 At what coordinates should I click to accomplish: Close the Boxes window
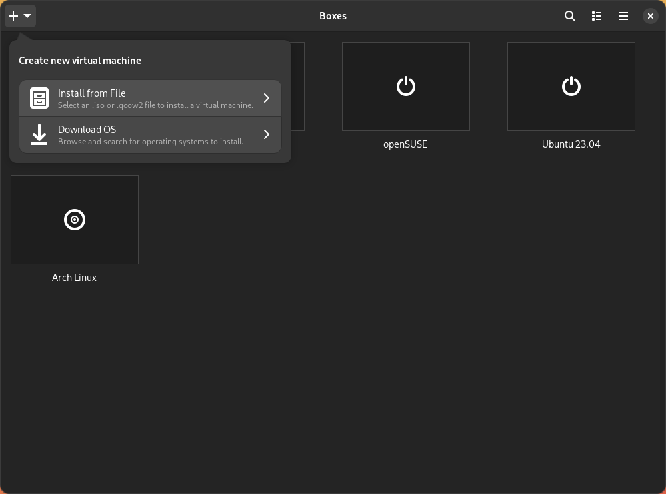pyautogui.click(x=650, y=16)
